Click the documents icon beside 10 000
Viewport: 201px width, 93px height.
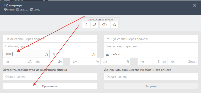coord(31,9)
